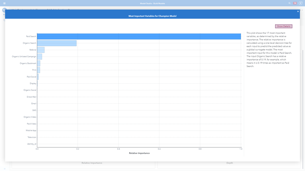Select the Paid Social bar
Viewport: 305px width, 171px height.
pos(38,77)
